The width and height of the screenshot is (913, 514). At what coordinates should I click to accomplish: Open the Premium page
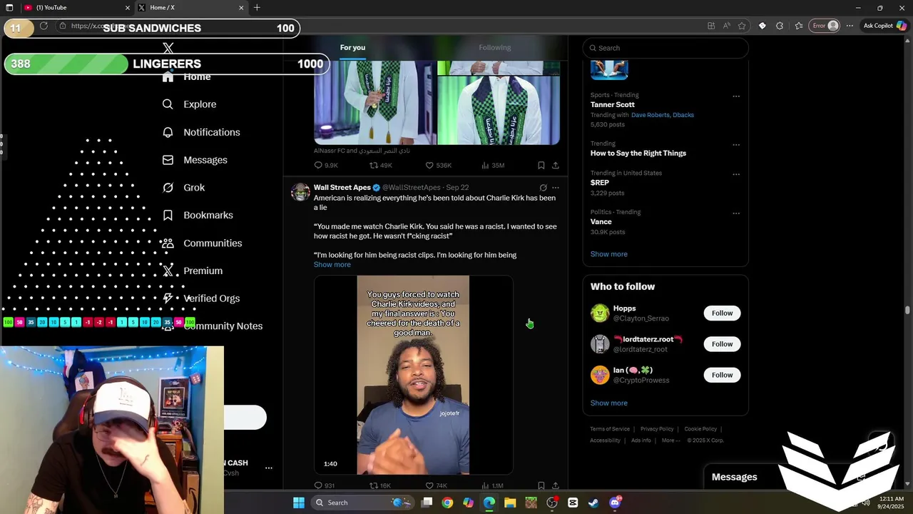(192, 271)
